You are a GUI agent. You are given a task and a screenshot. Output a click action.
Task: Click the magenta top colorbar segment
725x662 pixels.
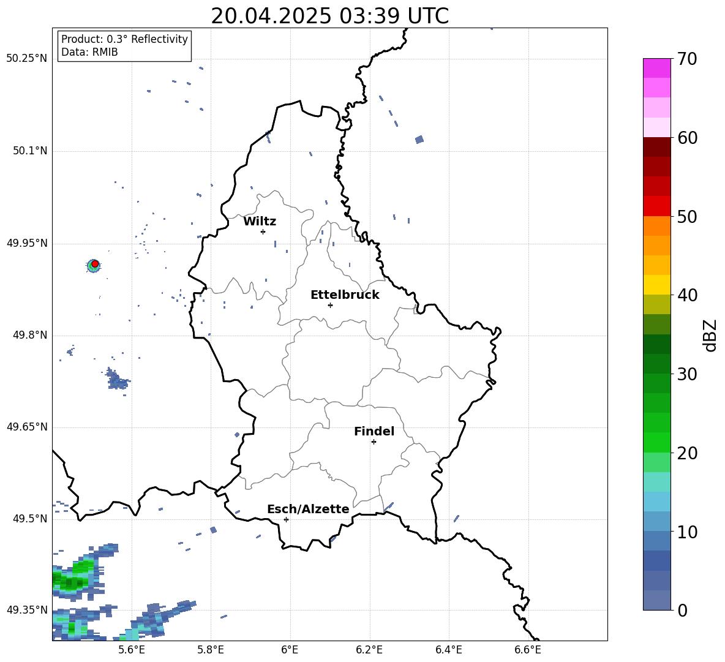point(656,69)
